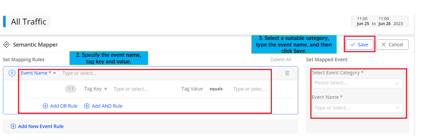
Task: Expand the mapped Event Name dropdown arrow
Action: (x=397, y=108)
